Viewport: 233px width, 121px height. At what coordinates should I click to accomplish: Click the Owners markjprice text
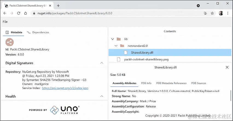[x=35, y=84]
